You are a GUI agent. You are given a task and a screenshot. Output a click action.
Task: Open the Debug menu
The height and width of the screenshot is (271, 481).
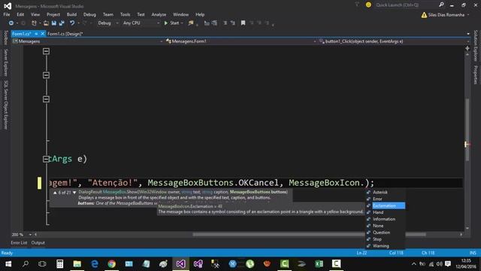pyautogui.click(x=89, y=14)
